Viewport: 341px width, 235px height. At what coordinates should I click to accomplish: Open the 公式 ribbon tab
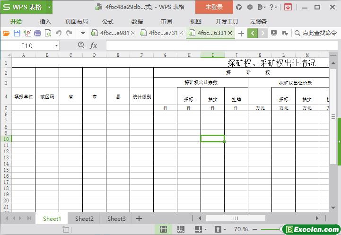(108, 22)
